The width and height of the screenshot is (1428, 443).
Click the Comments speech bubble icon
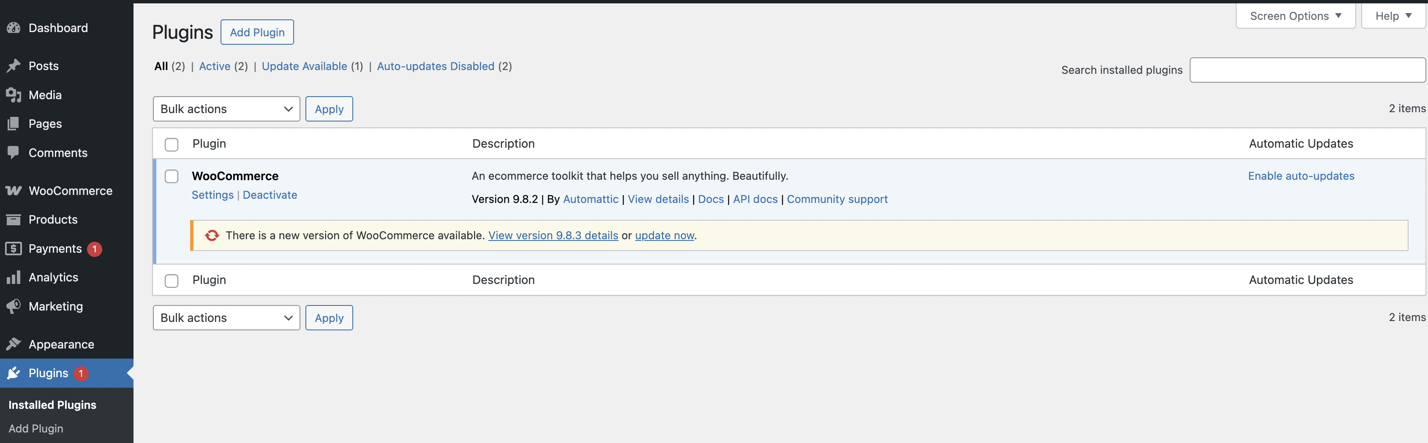point(13,153)
